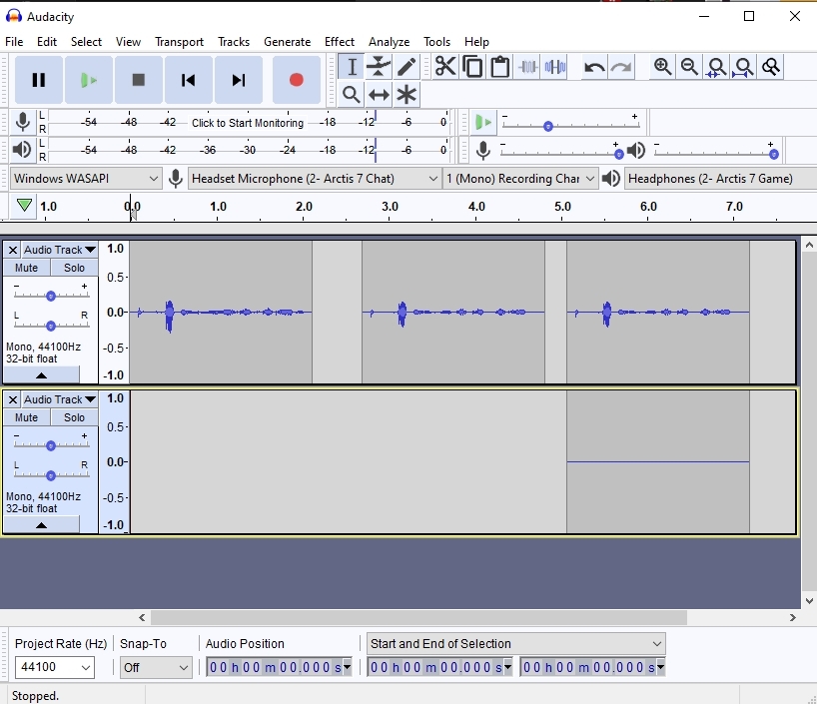Viewport: 817px width, 704px height.
Task: Click the Play-at-Speed green button
Action: tap(483, 123)
